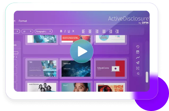Open the calendar checkmark icon
169x111 pixels.
pos(138,52)
